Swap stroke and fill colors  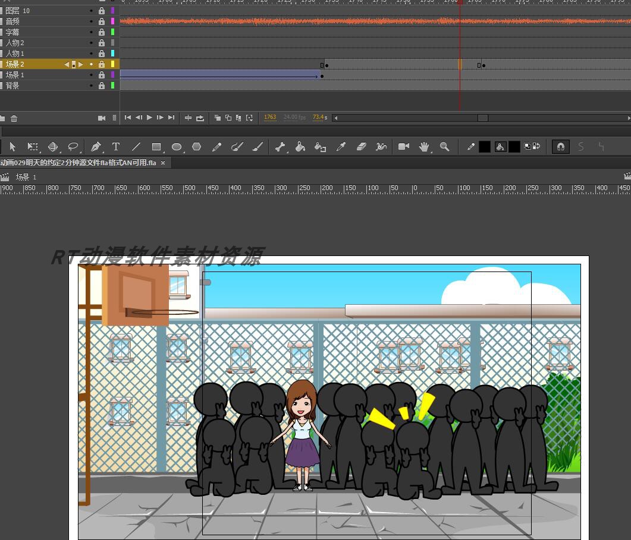point(536,146)
